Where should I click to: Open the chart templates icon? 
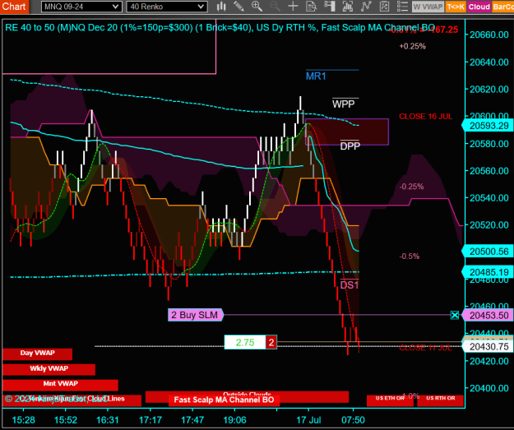(384, 7)
